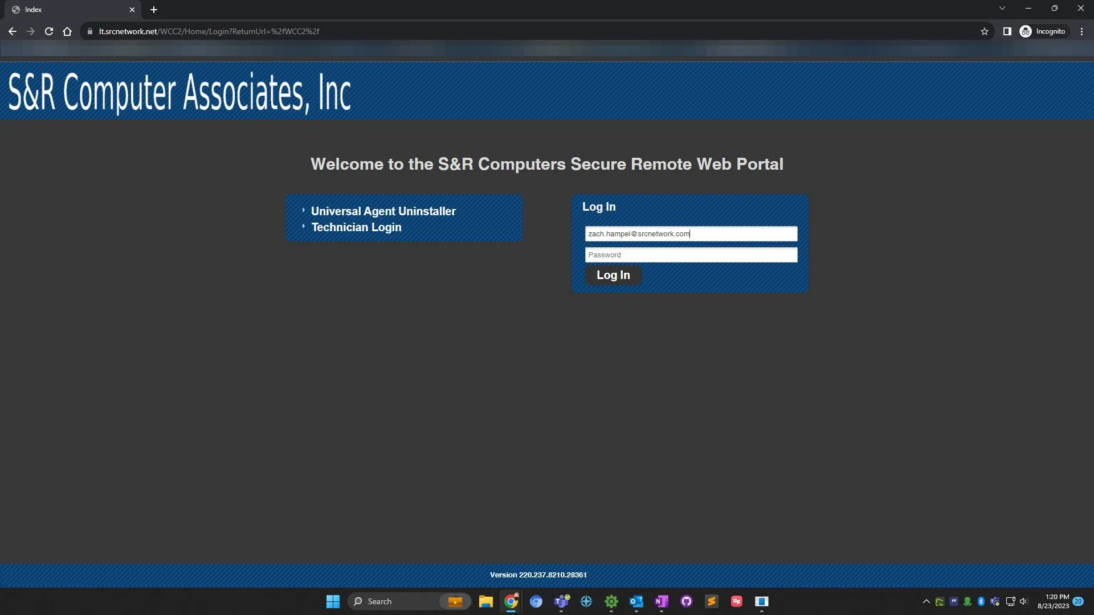Open the Windows Start menu
The width and height of the screenshot is (1094, 615).
click(333, 601)
